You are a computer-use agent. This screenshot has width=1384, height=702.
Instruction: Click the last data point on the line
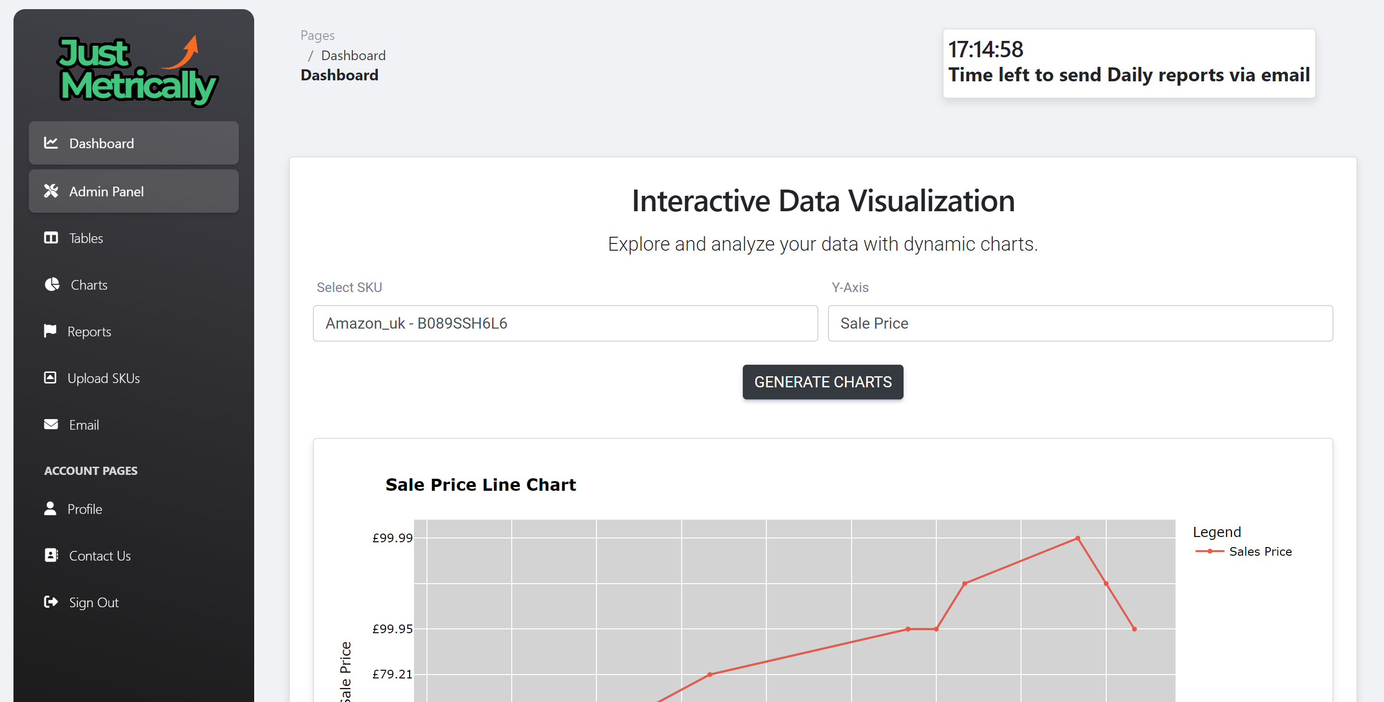coord(1134,628)
